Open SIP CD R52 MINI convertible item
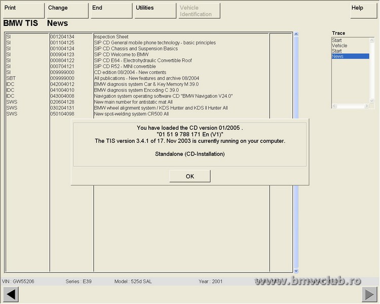This screenshot has height=304, width=380. 125,66
